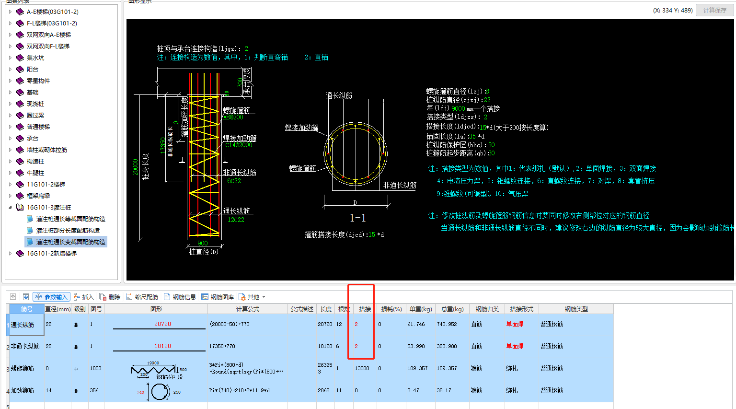Image resolution: width=736 pixels, height=409 pixels.
Task: Open the 钢筋图库 rebar library
Action: [x=218, y=297]
